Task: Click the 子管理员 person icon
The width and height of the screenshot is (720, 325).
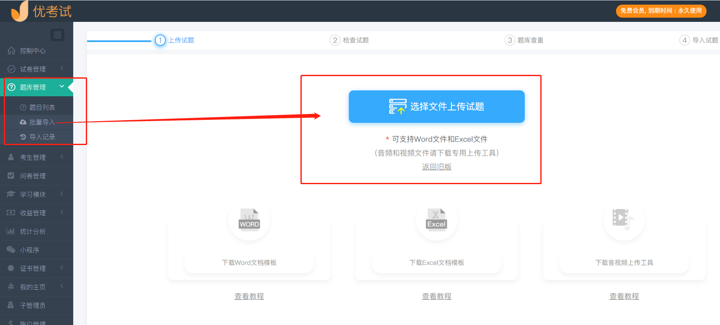Action: coord(11,305)
